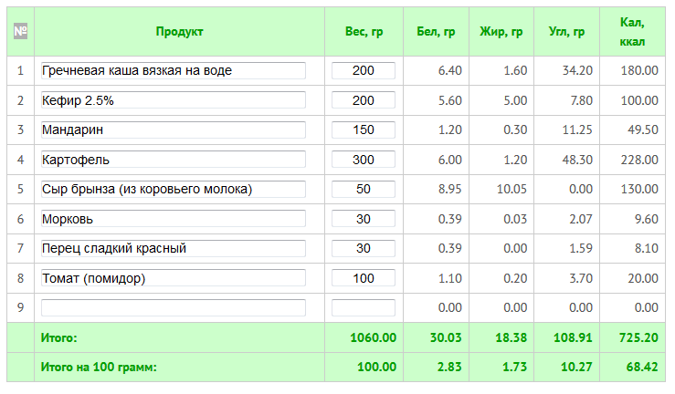The height and width of the screenshot is (394, 675).
Task: Click the № icon in header
Action: 20,32
